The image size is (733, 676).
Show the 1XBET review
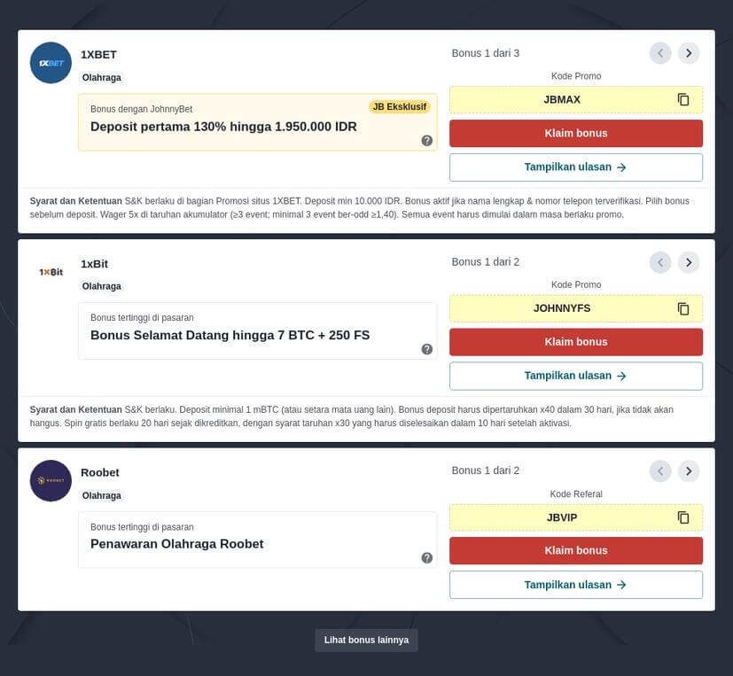coord(575,167)
